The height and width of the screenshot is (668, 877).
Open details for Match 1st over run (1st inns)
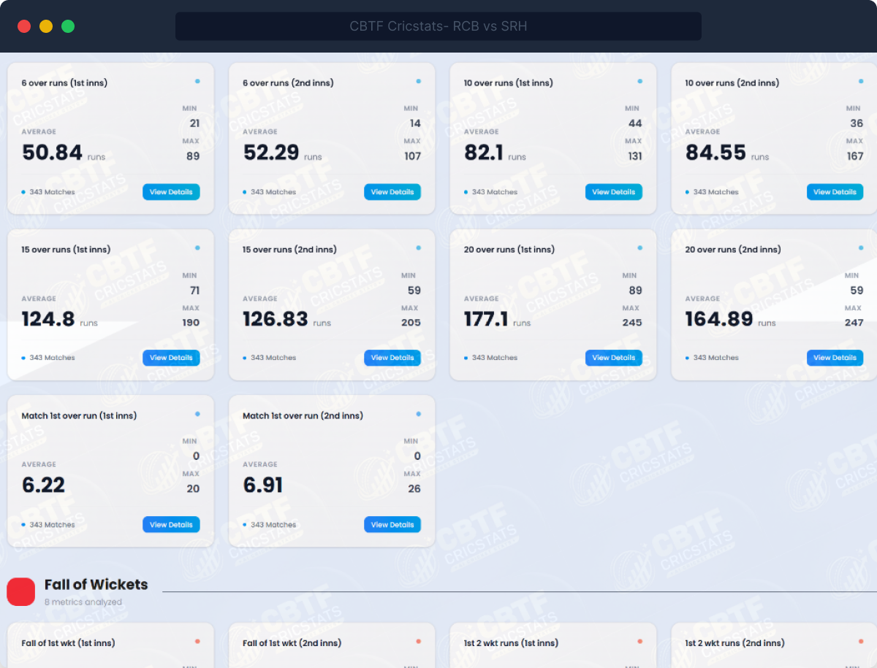coord(171,524)
